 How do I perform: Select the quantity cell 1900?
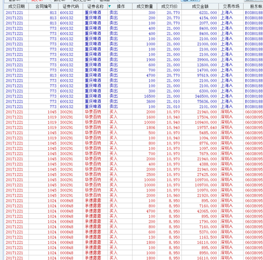point(151,60)
